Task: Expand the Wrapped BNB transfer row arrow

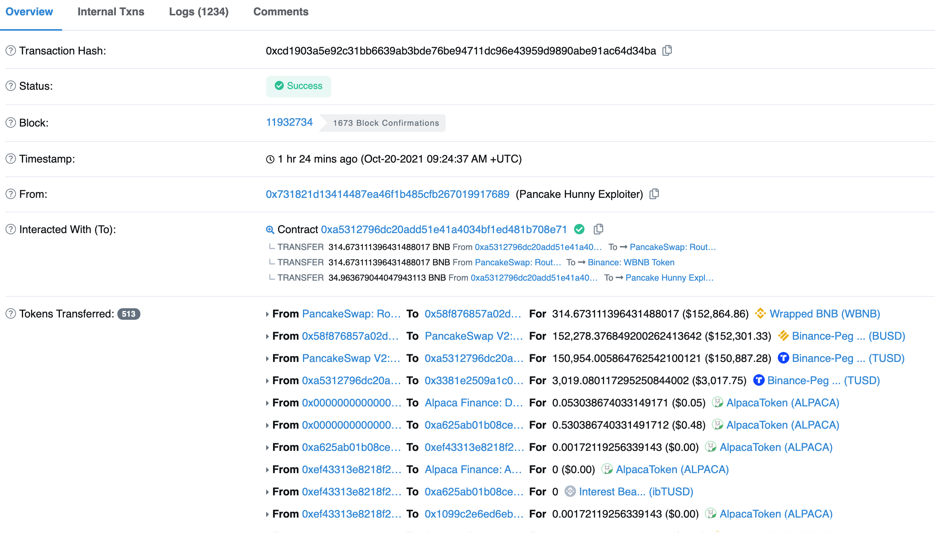Action: tap(267, 314)
